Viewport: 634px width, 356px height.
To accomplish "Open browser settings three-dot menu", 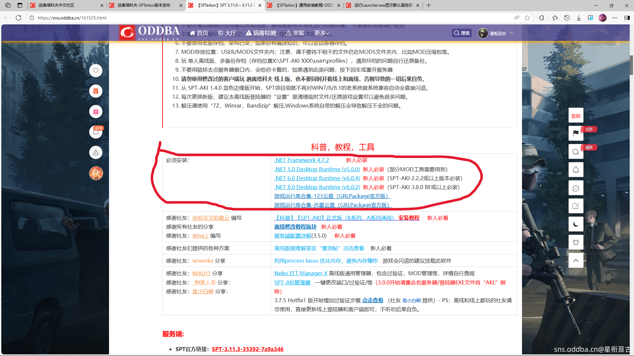I will tap(615, 18).
